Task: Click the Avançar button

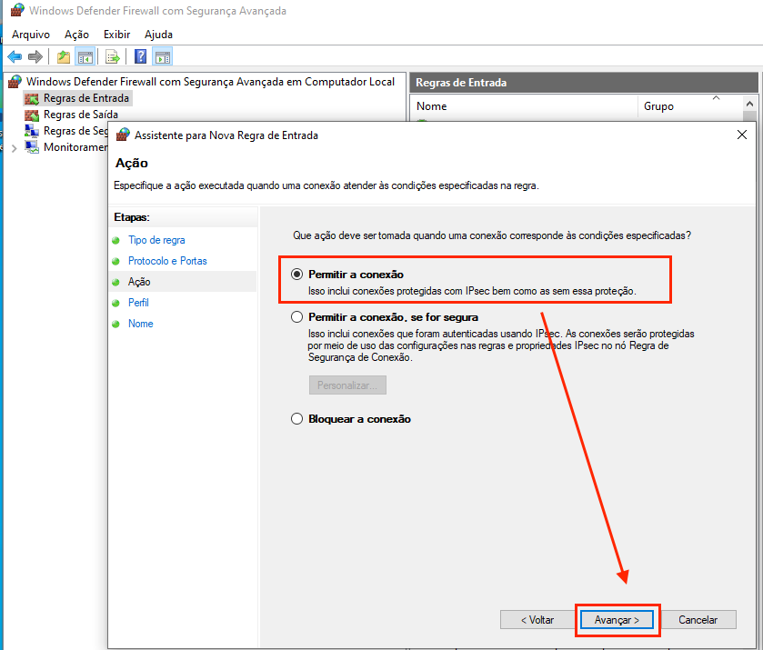Action: pyautogui.click(x=617, y=620)
